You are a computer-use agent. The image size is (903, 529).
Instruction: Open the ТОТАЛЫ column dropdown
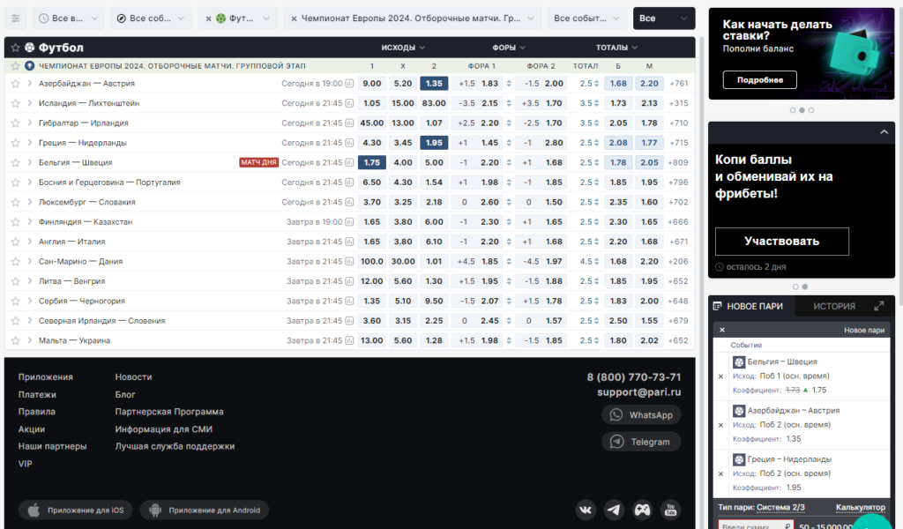coord(616,48)
